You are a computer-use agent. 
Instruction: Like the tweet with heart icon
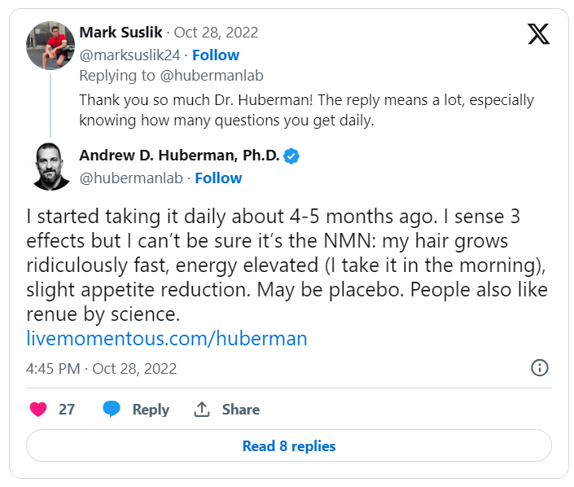click(x=38, y=410)
